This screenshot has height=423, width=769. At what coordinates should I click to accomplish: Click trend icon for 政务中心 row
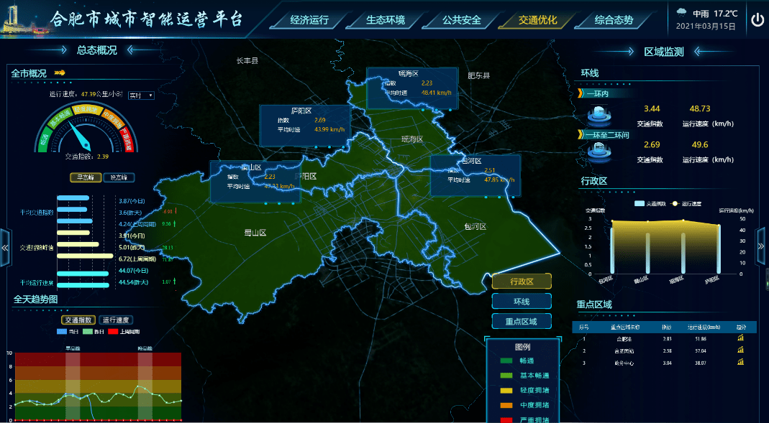(x=740, y=363)
